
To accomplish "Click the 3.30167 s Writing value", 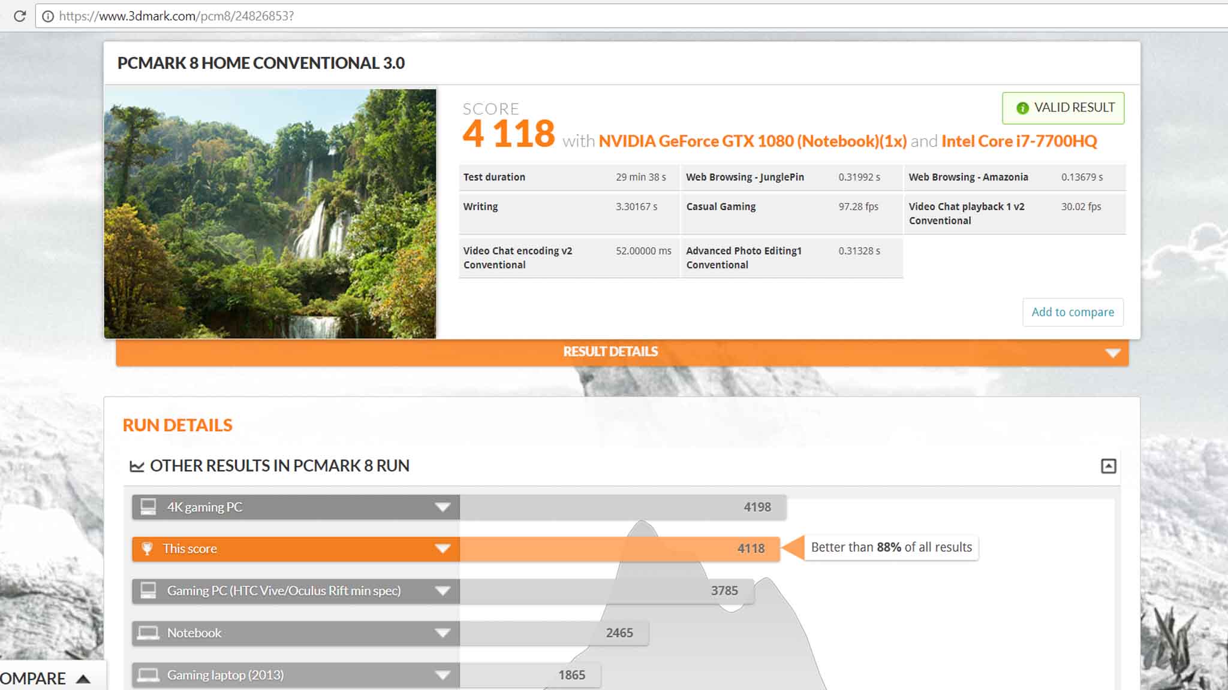I will 636,207.
